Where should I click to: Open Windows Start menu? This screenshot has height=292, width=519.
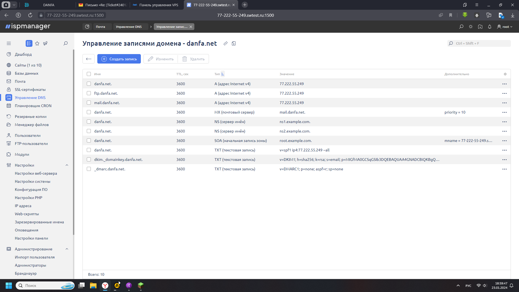(x=9, y=286)
